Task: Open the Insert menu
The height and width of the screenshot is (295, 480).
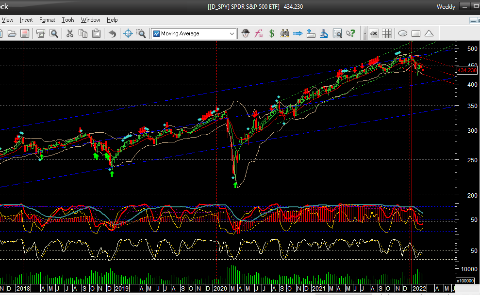Action: click(x=26, y=20)
